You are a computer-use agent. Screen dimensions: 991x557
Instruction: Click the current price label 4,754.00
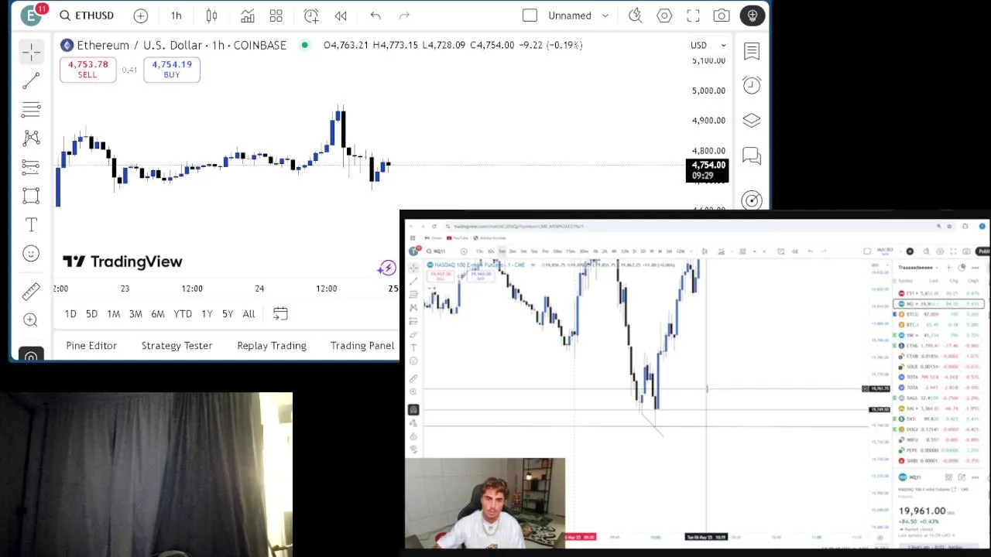tap(708, 170)
